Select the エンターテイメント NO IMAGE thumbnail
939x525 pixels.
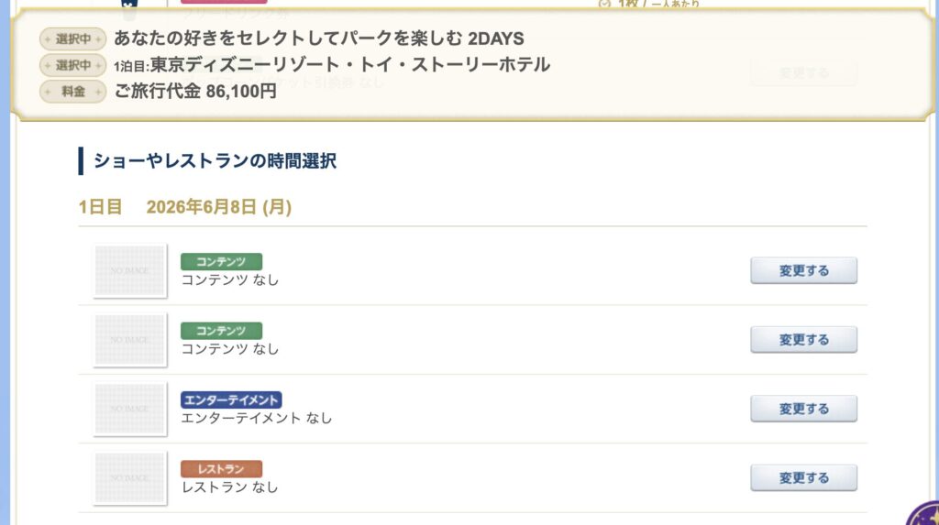pyautogui.click(x=129, y=409)
